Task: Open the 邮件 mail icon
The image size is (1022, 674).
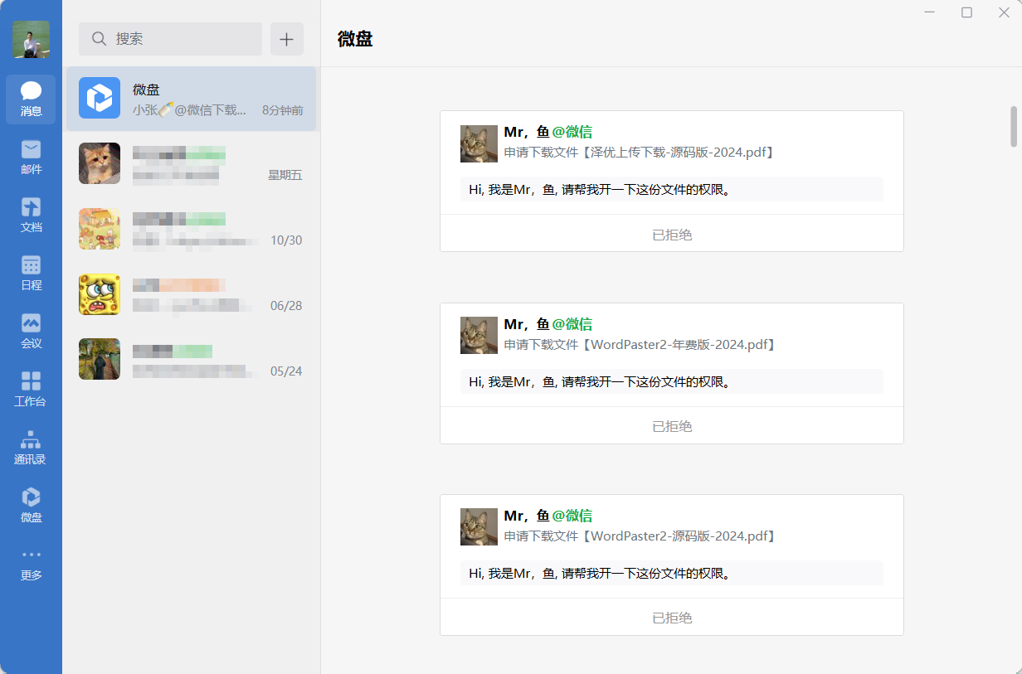Action: pos(31,157)
